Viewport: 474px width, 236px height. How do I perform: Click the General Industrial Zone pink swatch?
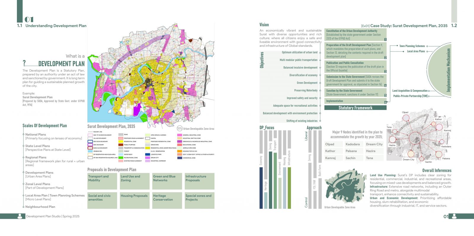tap(180, 135)
